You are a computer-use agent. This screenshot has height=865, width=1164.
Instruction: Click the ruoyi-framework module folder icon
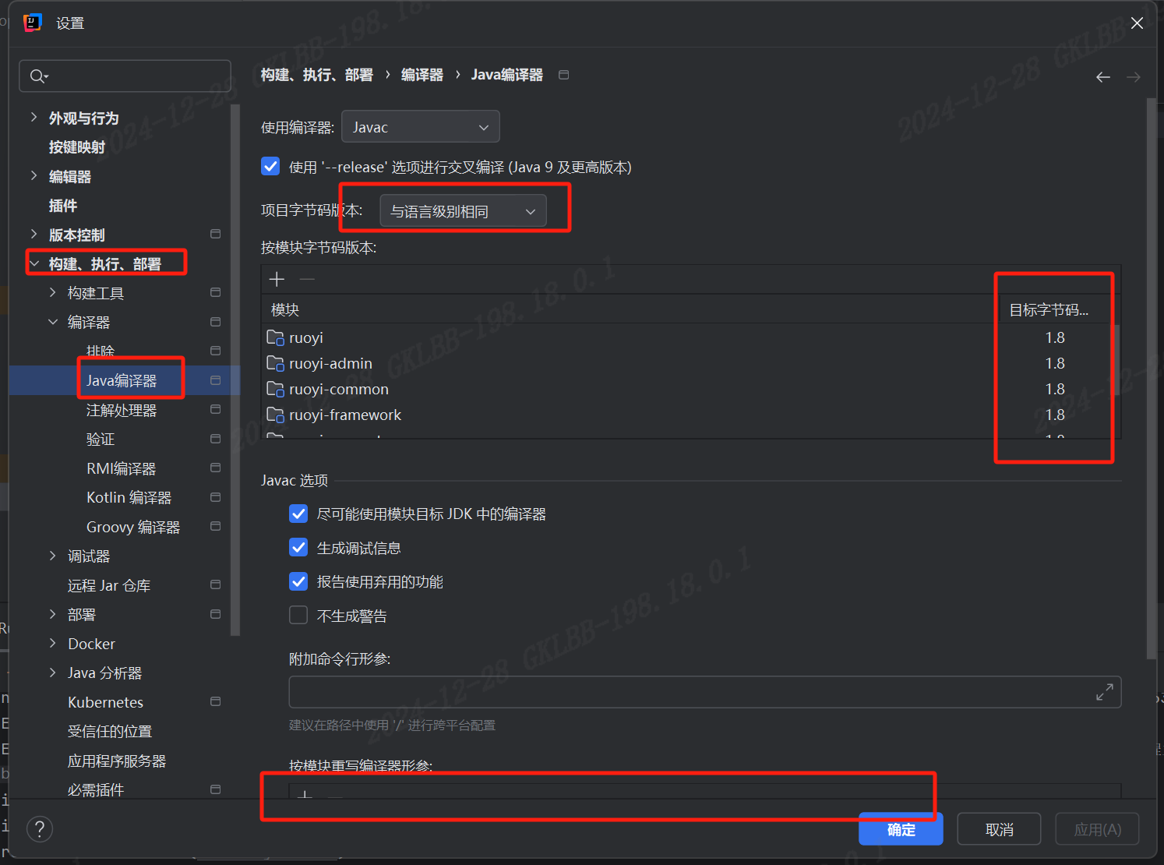pos(275,415)
